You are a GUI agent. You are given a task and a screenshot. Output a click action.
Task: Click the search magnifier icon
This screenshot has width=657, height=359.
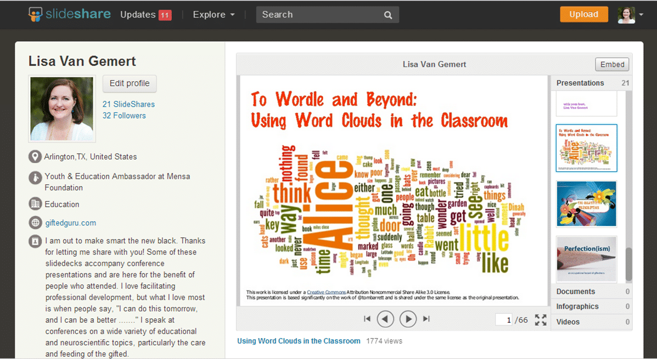coord(388,15)
